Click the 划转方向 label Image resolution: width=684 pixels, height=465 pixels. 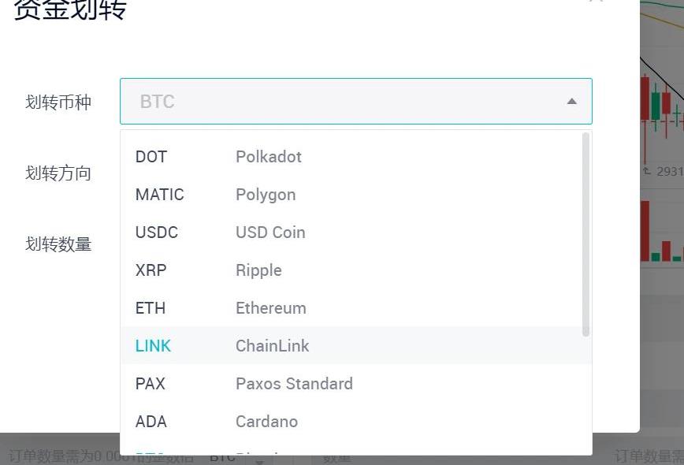click(x=58, y=173)
